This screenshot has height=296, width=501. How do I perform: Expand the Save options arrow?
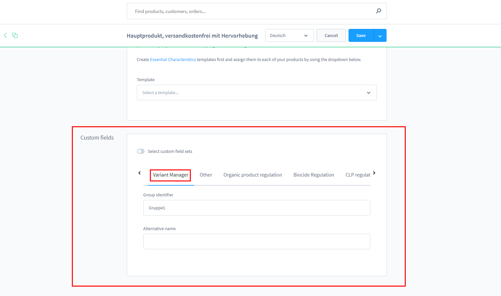pos(380,35)
